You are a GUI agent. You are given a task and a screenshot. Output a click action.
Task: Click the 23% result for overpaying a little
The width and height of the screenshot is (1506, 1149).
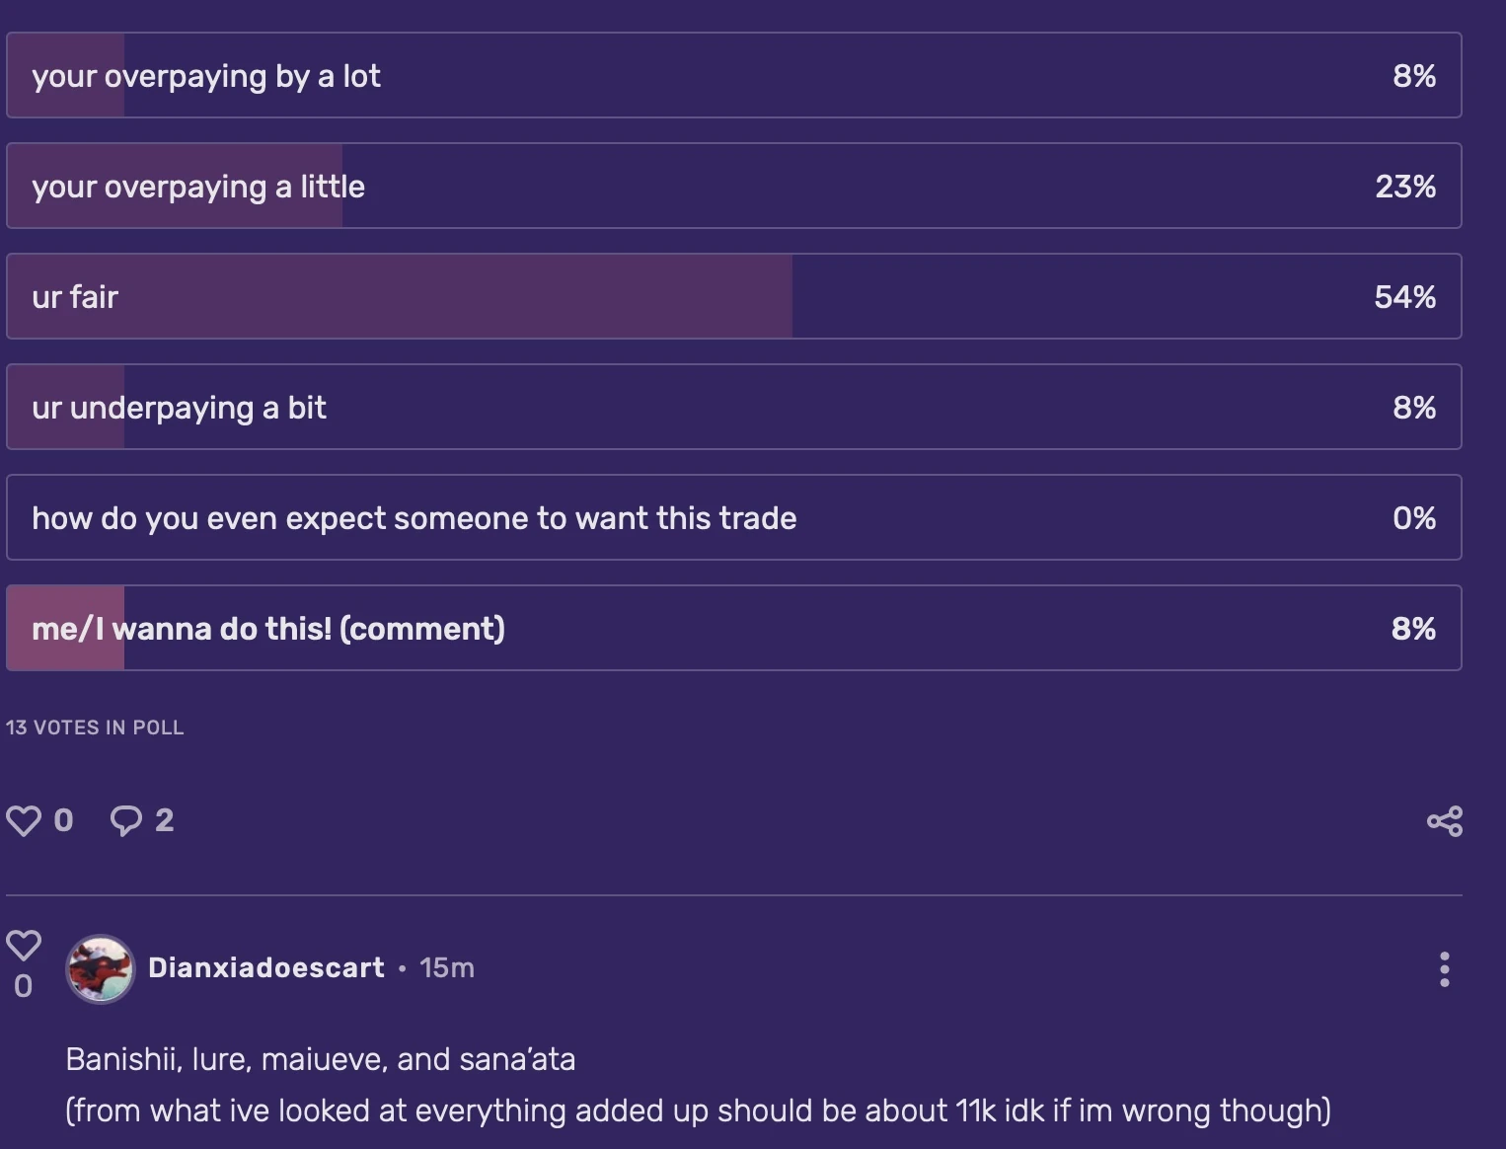click(x=1404, y=187)
